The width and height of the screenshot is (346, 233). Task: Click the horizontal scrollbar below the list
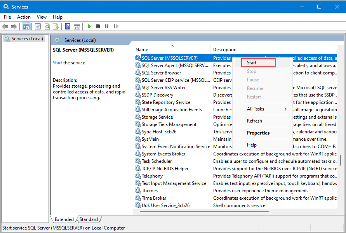pos(204,212)
